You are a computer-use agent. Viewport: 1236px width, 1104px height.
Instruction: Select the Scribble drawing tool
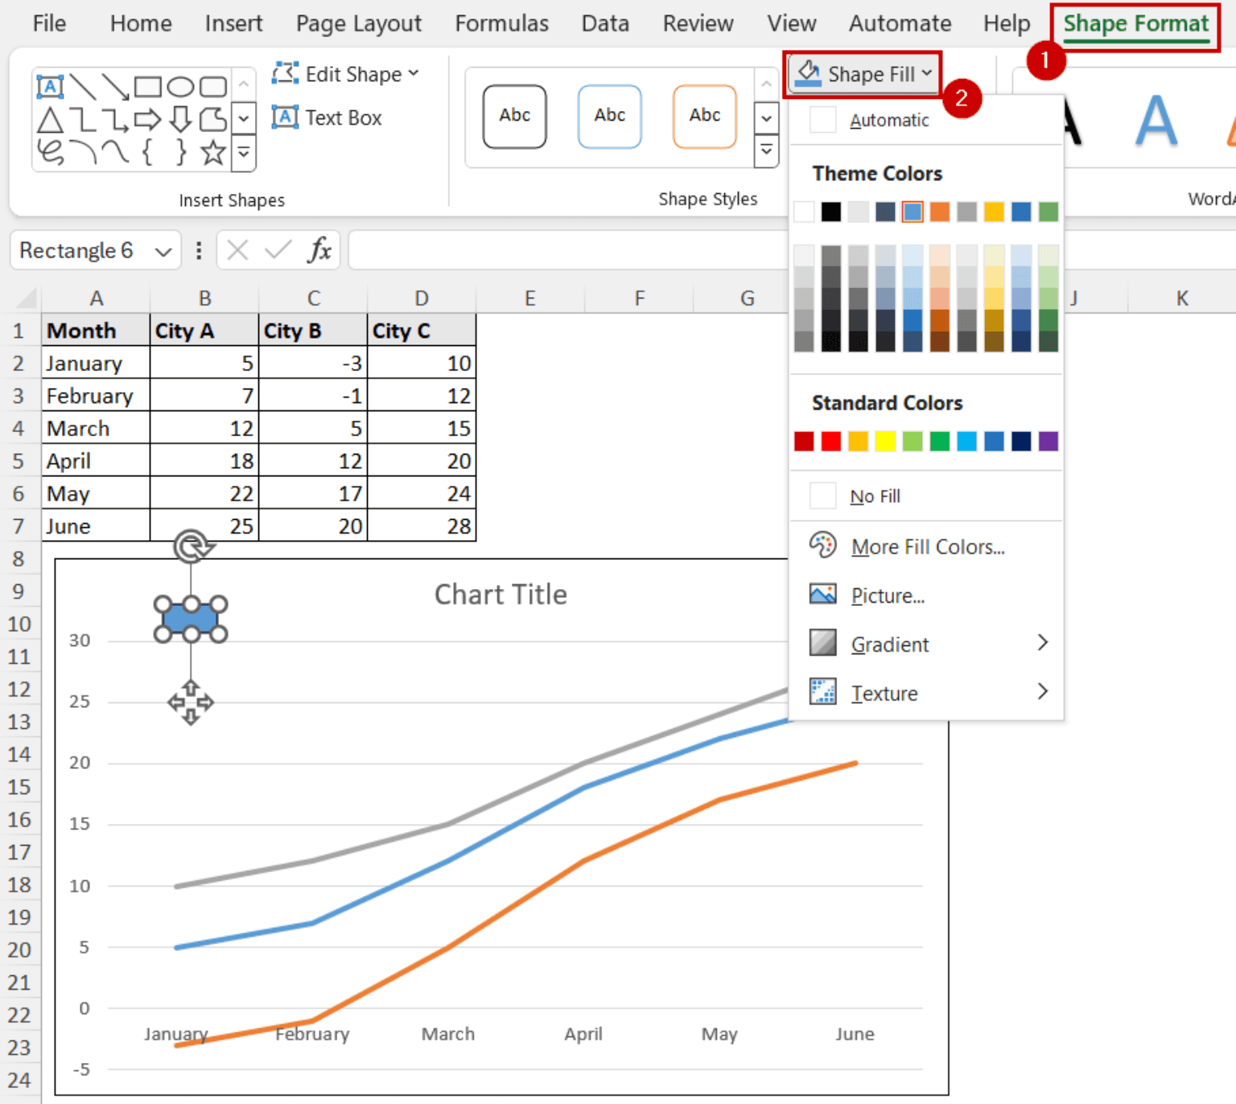coord(50,151)
